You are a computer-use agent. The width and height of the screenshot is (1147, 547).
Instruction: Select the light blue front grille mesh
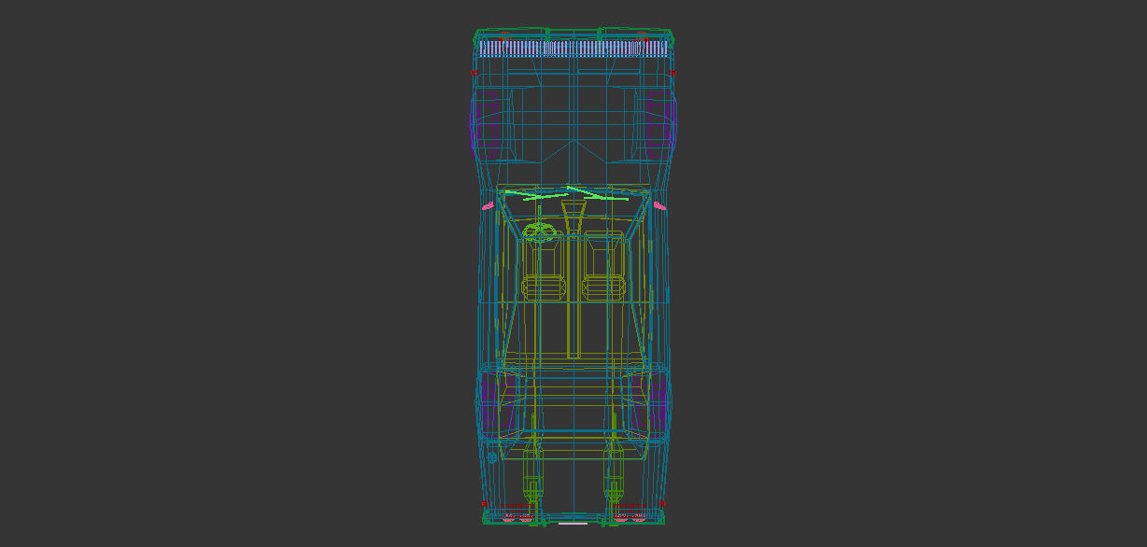[573, 49]
